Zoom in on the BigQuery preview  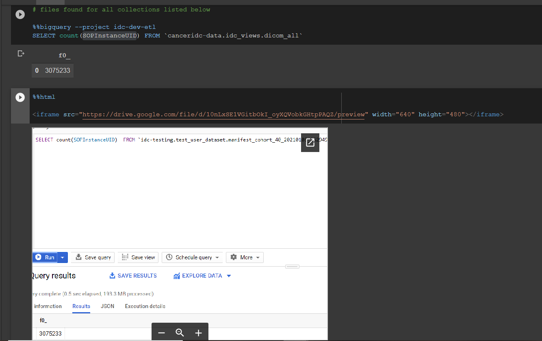tap(198, 333)
